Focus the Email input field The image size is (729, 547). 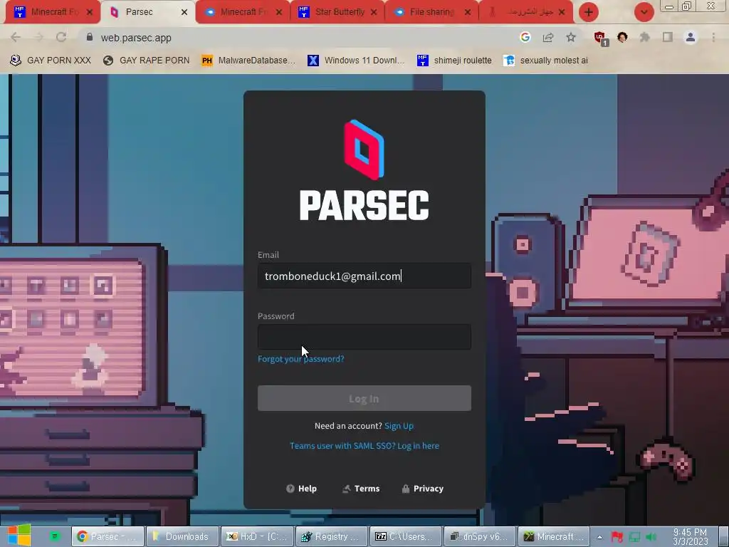[x=364, y=276]
